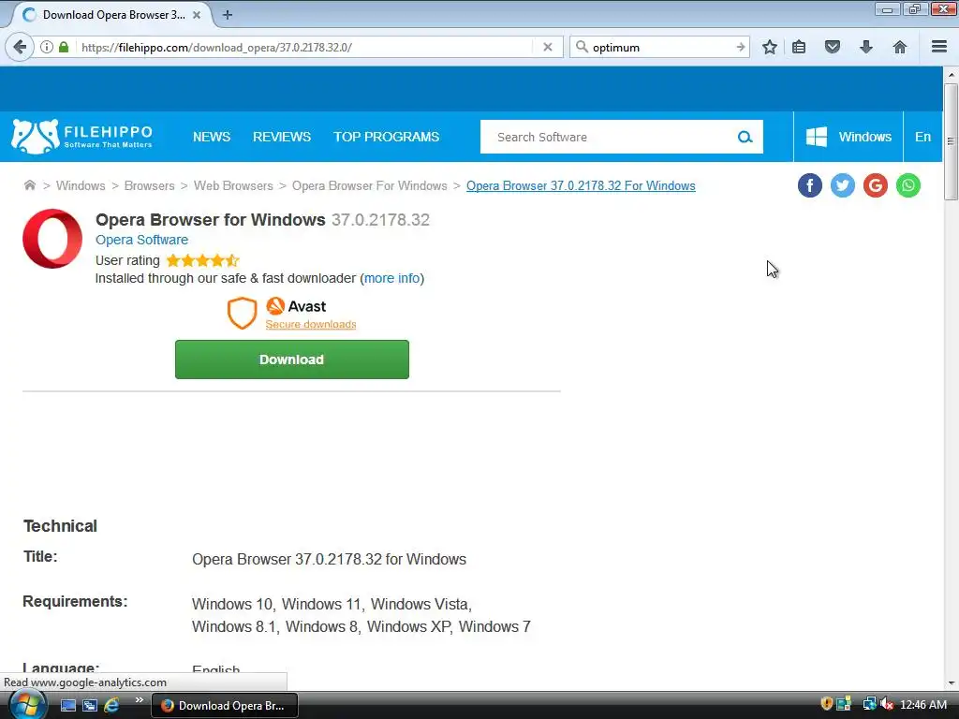This screenshot has width=959, height=719.
Task: Open Opera Software developer link
Action: (142, 240)
